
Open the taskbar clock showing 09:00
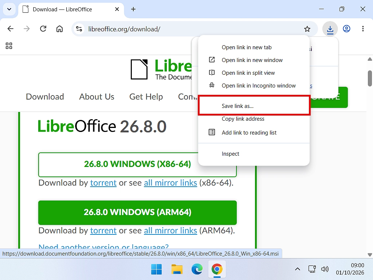(x=350, y=269)
